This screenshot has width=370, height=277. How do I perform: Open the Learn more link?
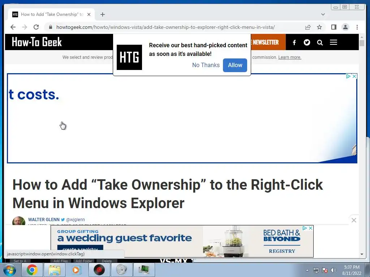click(x=289, y=57)
